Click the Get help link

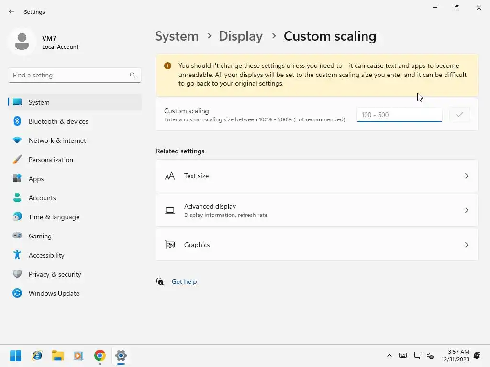coord(184,281)
